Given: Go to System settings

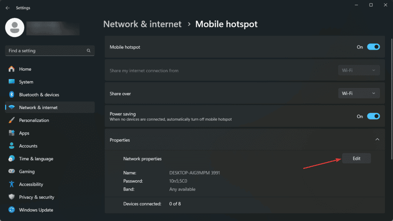Looking at the screenshot, I should pyautogui.click(x=50, y=82).
